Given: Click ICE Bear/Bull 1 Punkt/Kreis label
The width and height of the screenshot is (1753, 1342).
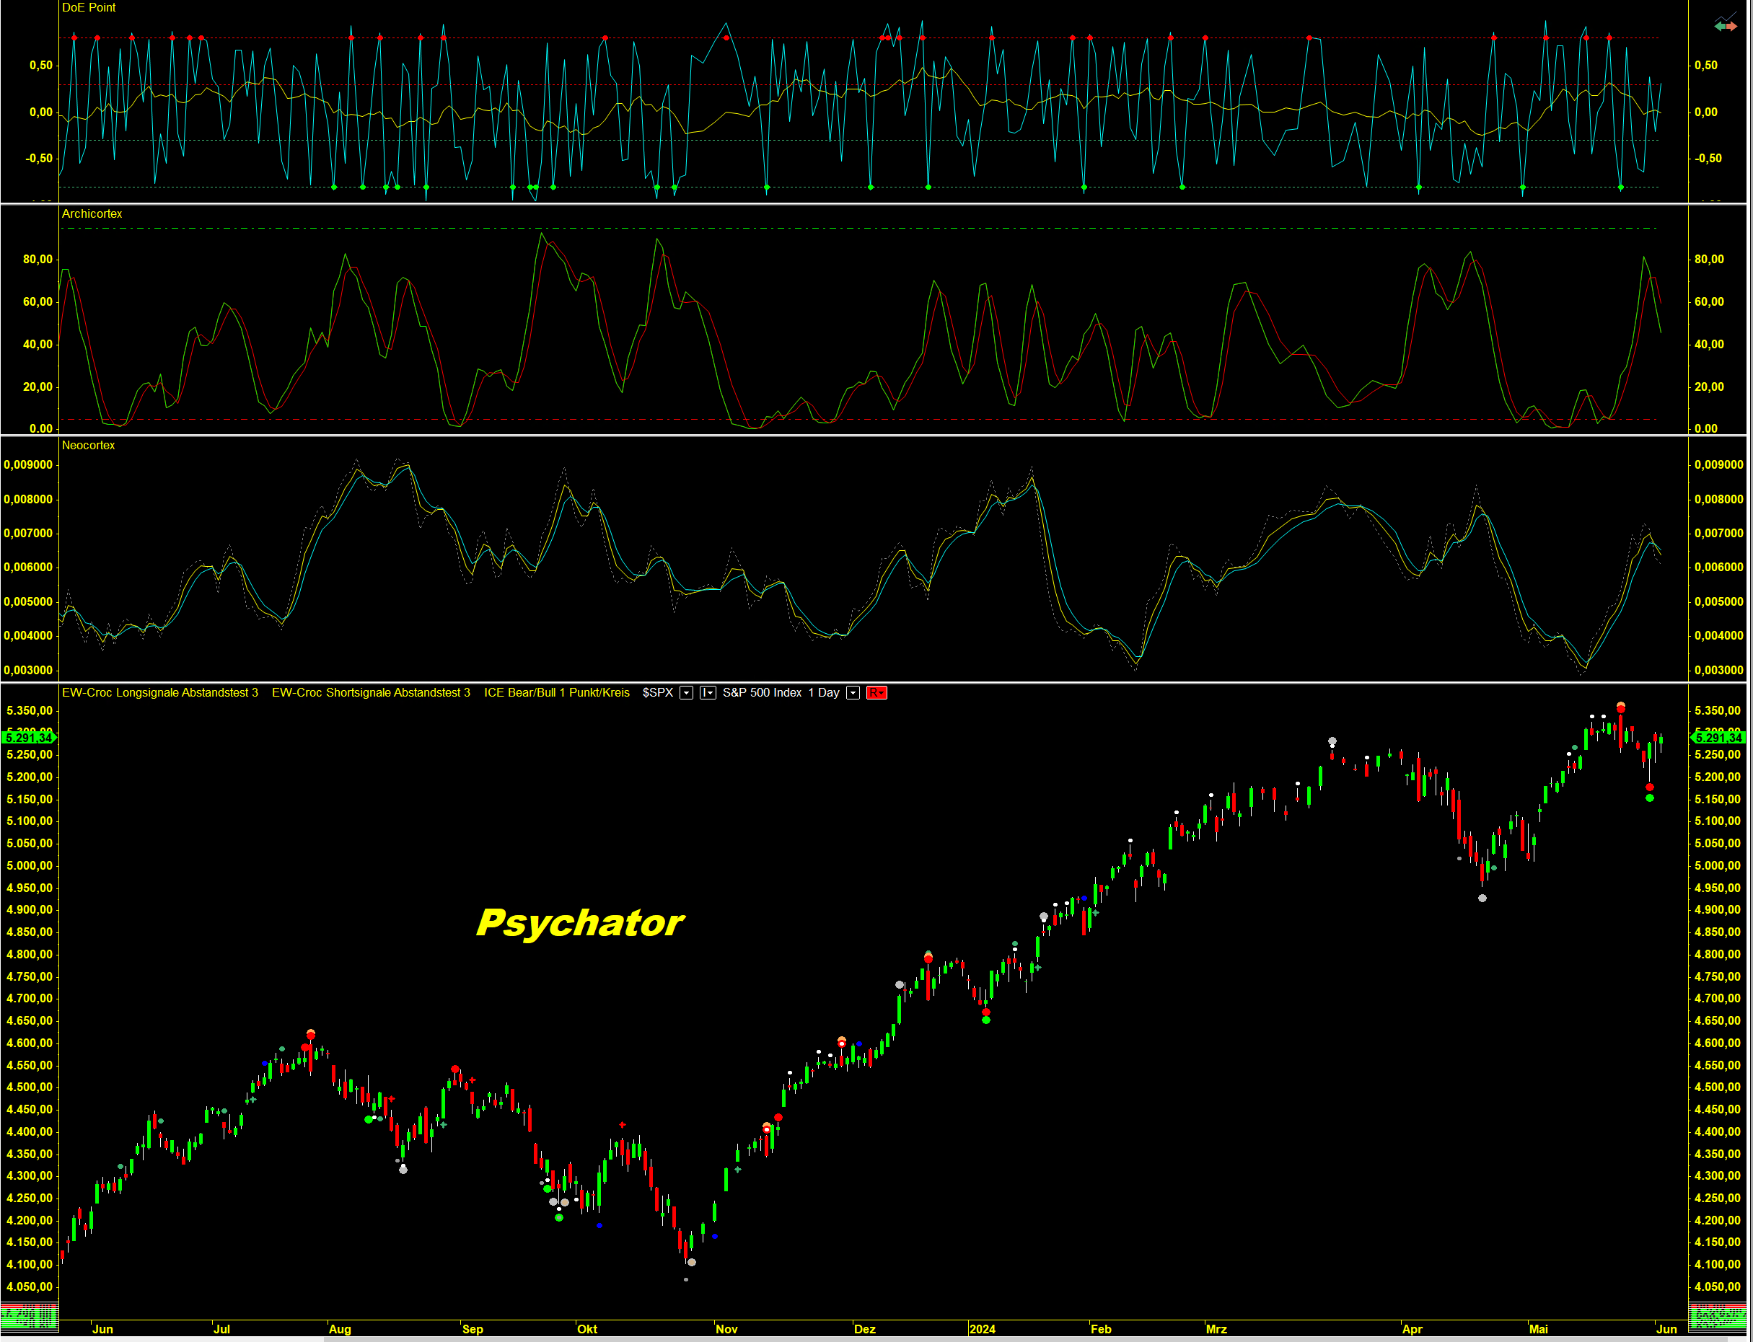Looking at the screenshot, I should point(556,692).
